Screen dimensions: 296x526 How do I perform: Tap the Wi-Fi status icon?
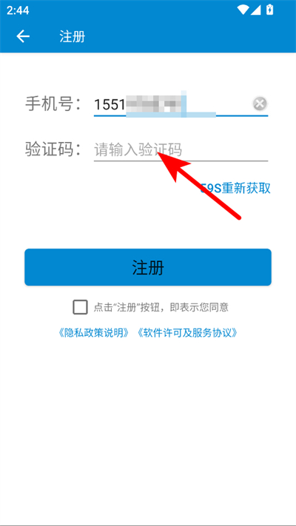(242, 10)
